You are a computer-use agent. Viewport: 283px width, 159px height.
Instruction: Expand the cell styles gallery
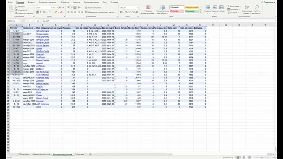200,12
